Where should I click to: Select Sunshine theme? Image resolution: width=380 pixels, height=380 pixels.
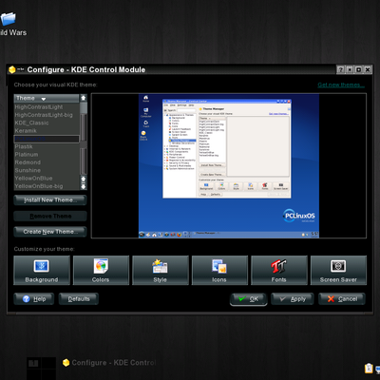(x=47, y=170)
